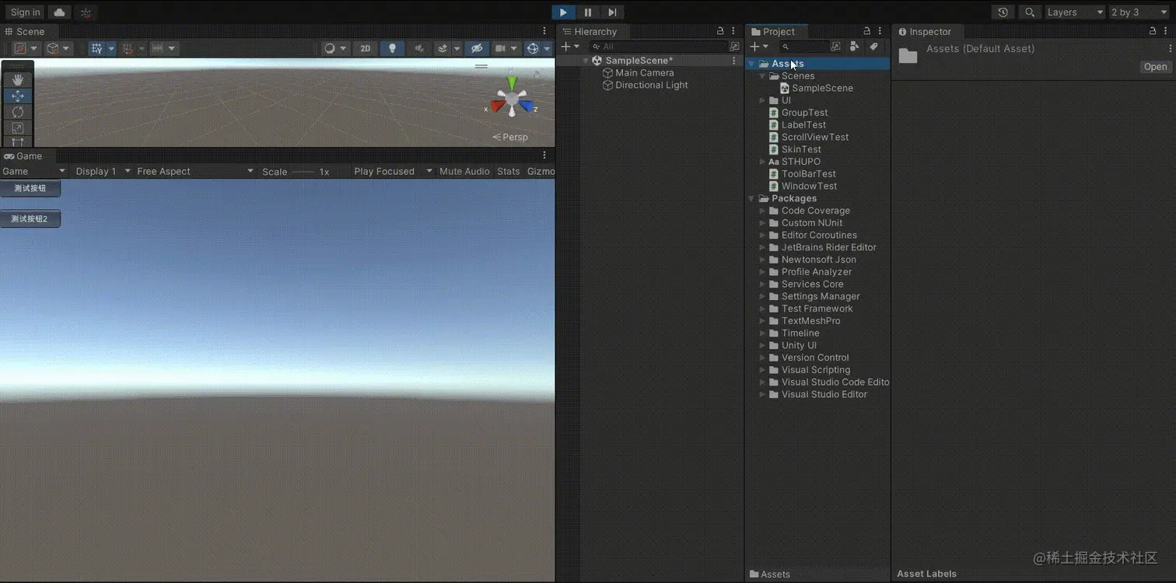Click the Pause playback button
The image size is (1176, 583).
click(x=588, y=12)
